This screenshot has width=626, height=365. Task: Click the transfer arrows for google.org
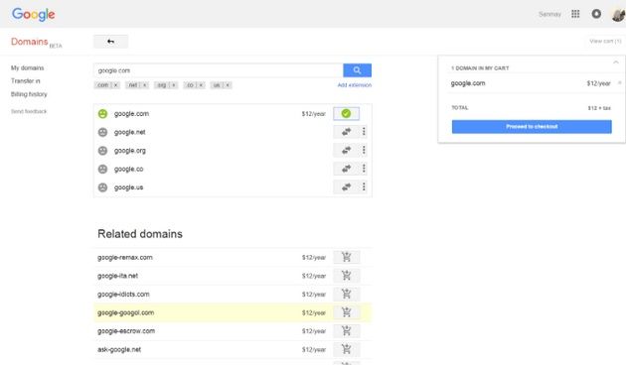346,150
